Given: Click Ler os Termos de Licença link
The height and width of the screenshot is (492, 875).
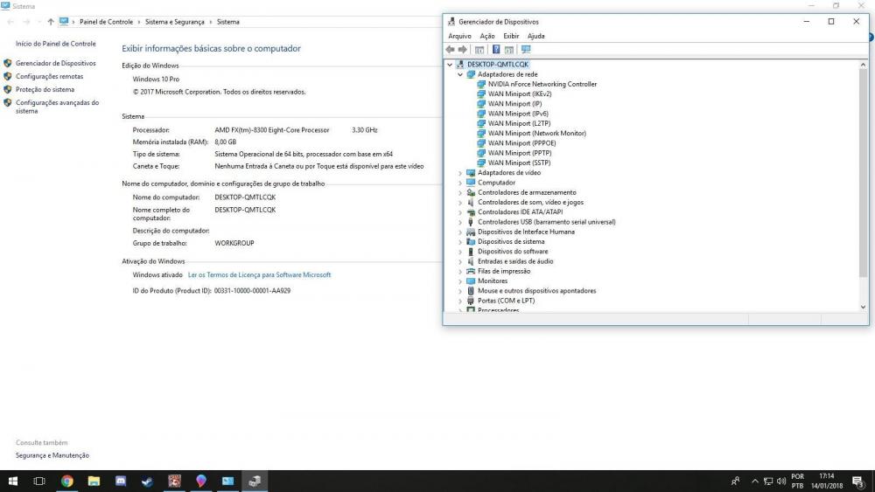Looking at the screenshot, I should pyautogui.click(x=259, y=274).
